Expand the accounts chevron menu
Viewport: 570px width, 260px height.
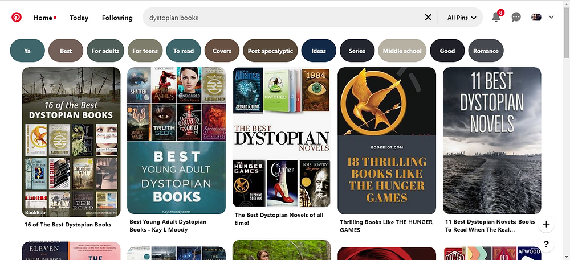click(x=551, y=17)
